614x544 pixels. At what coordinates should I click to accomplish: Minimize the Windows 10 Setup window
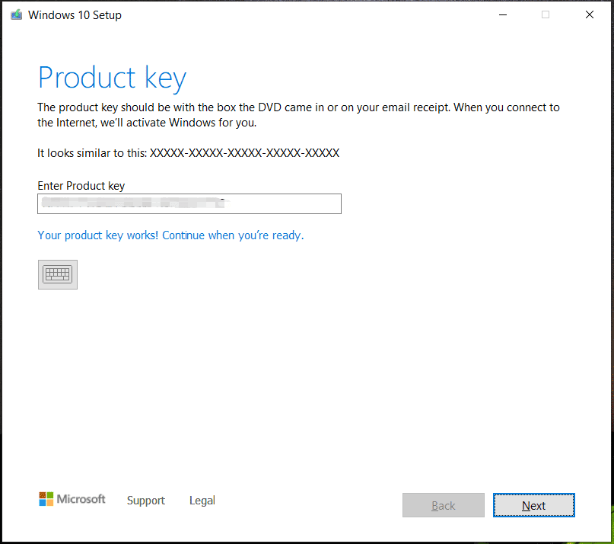pyautogui.click(x=503, y=14)
